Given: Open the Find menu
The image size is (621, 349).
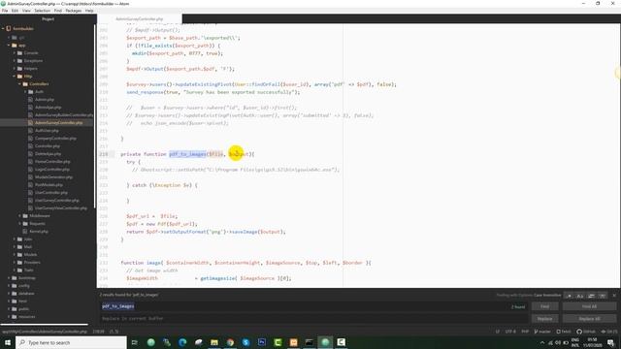Looking at the screenshot, I should pyautogui.click(x=58, y=11).
